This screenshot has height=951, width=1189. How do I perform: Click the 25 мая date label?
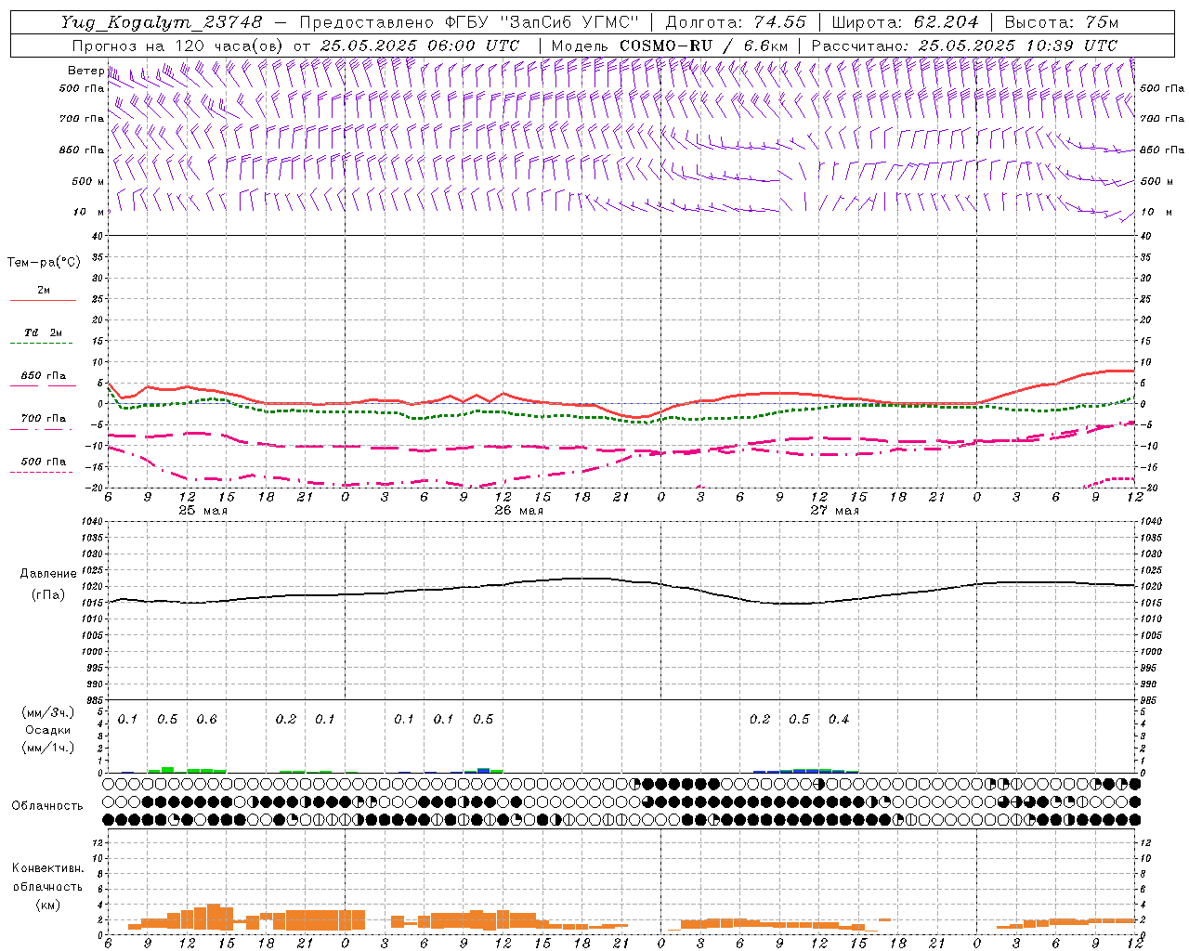(203, 510)
